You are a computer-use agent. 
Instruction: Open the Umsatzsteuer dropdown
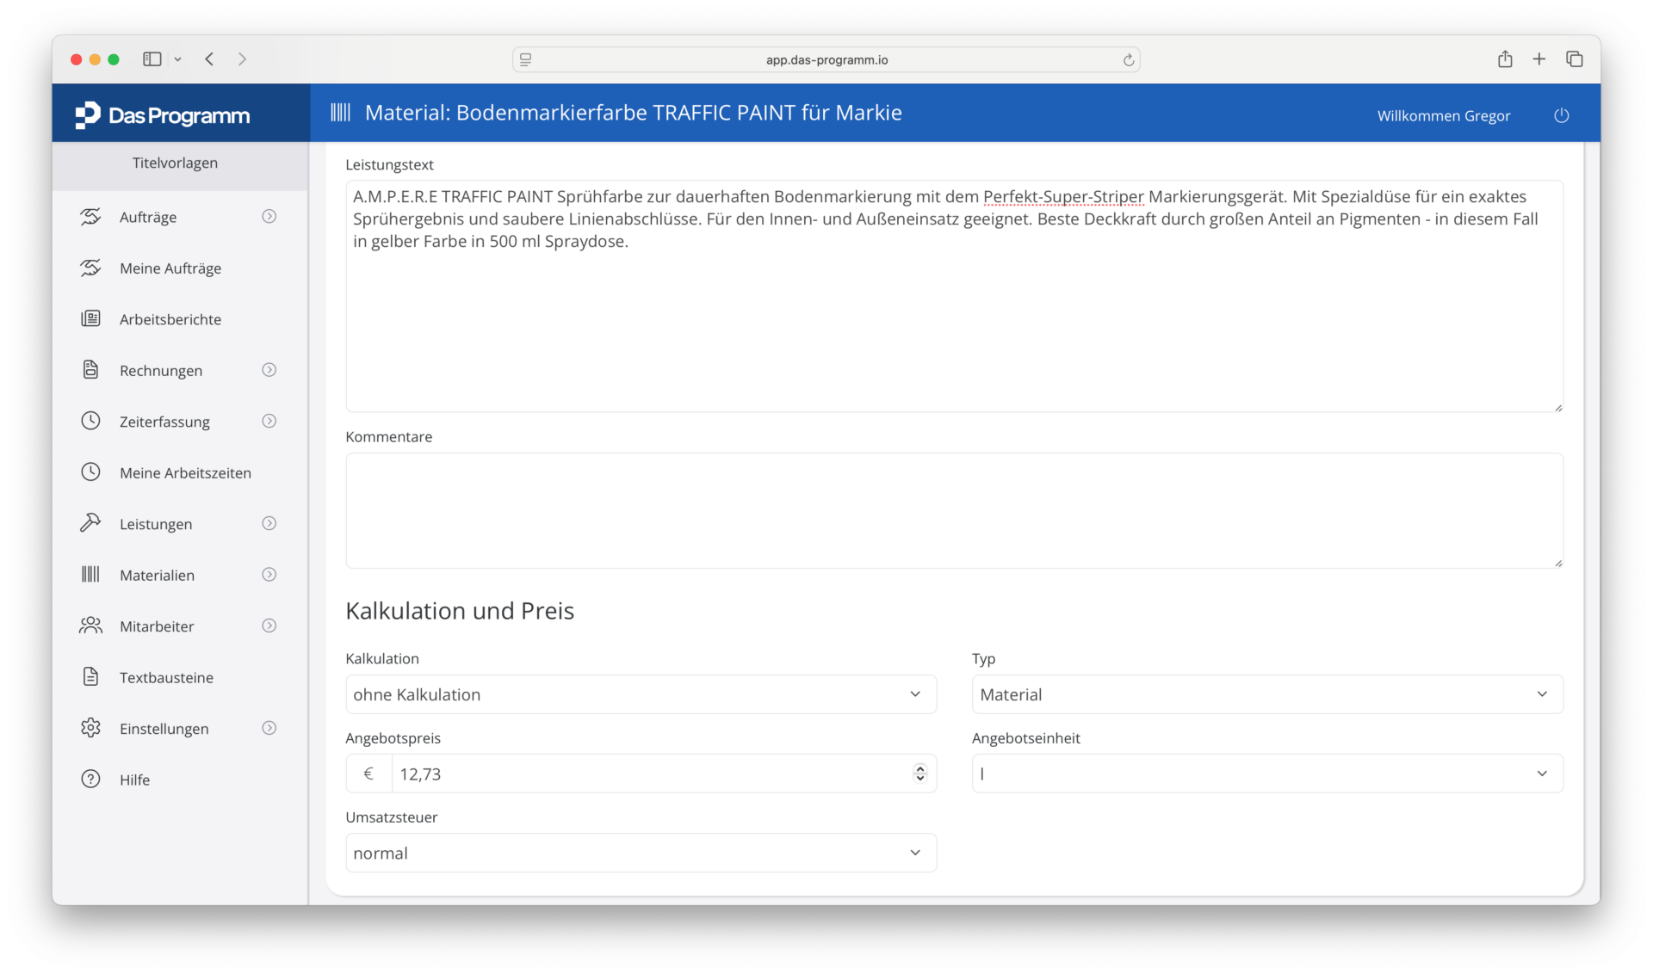point(641,853)
